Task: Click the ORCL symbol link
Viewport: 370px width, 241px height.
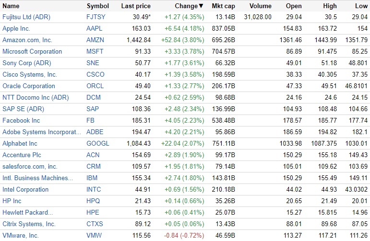Action: coord(95,86)
